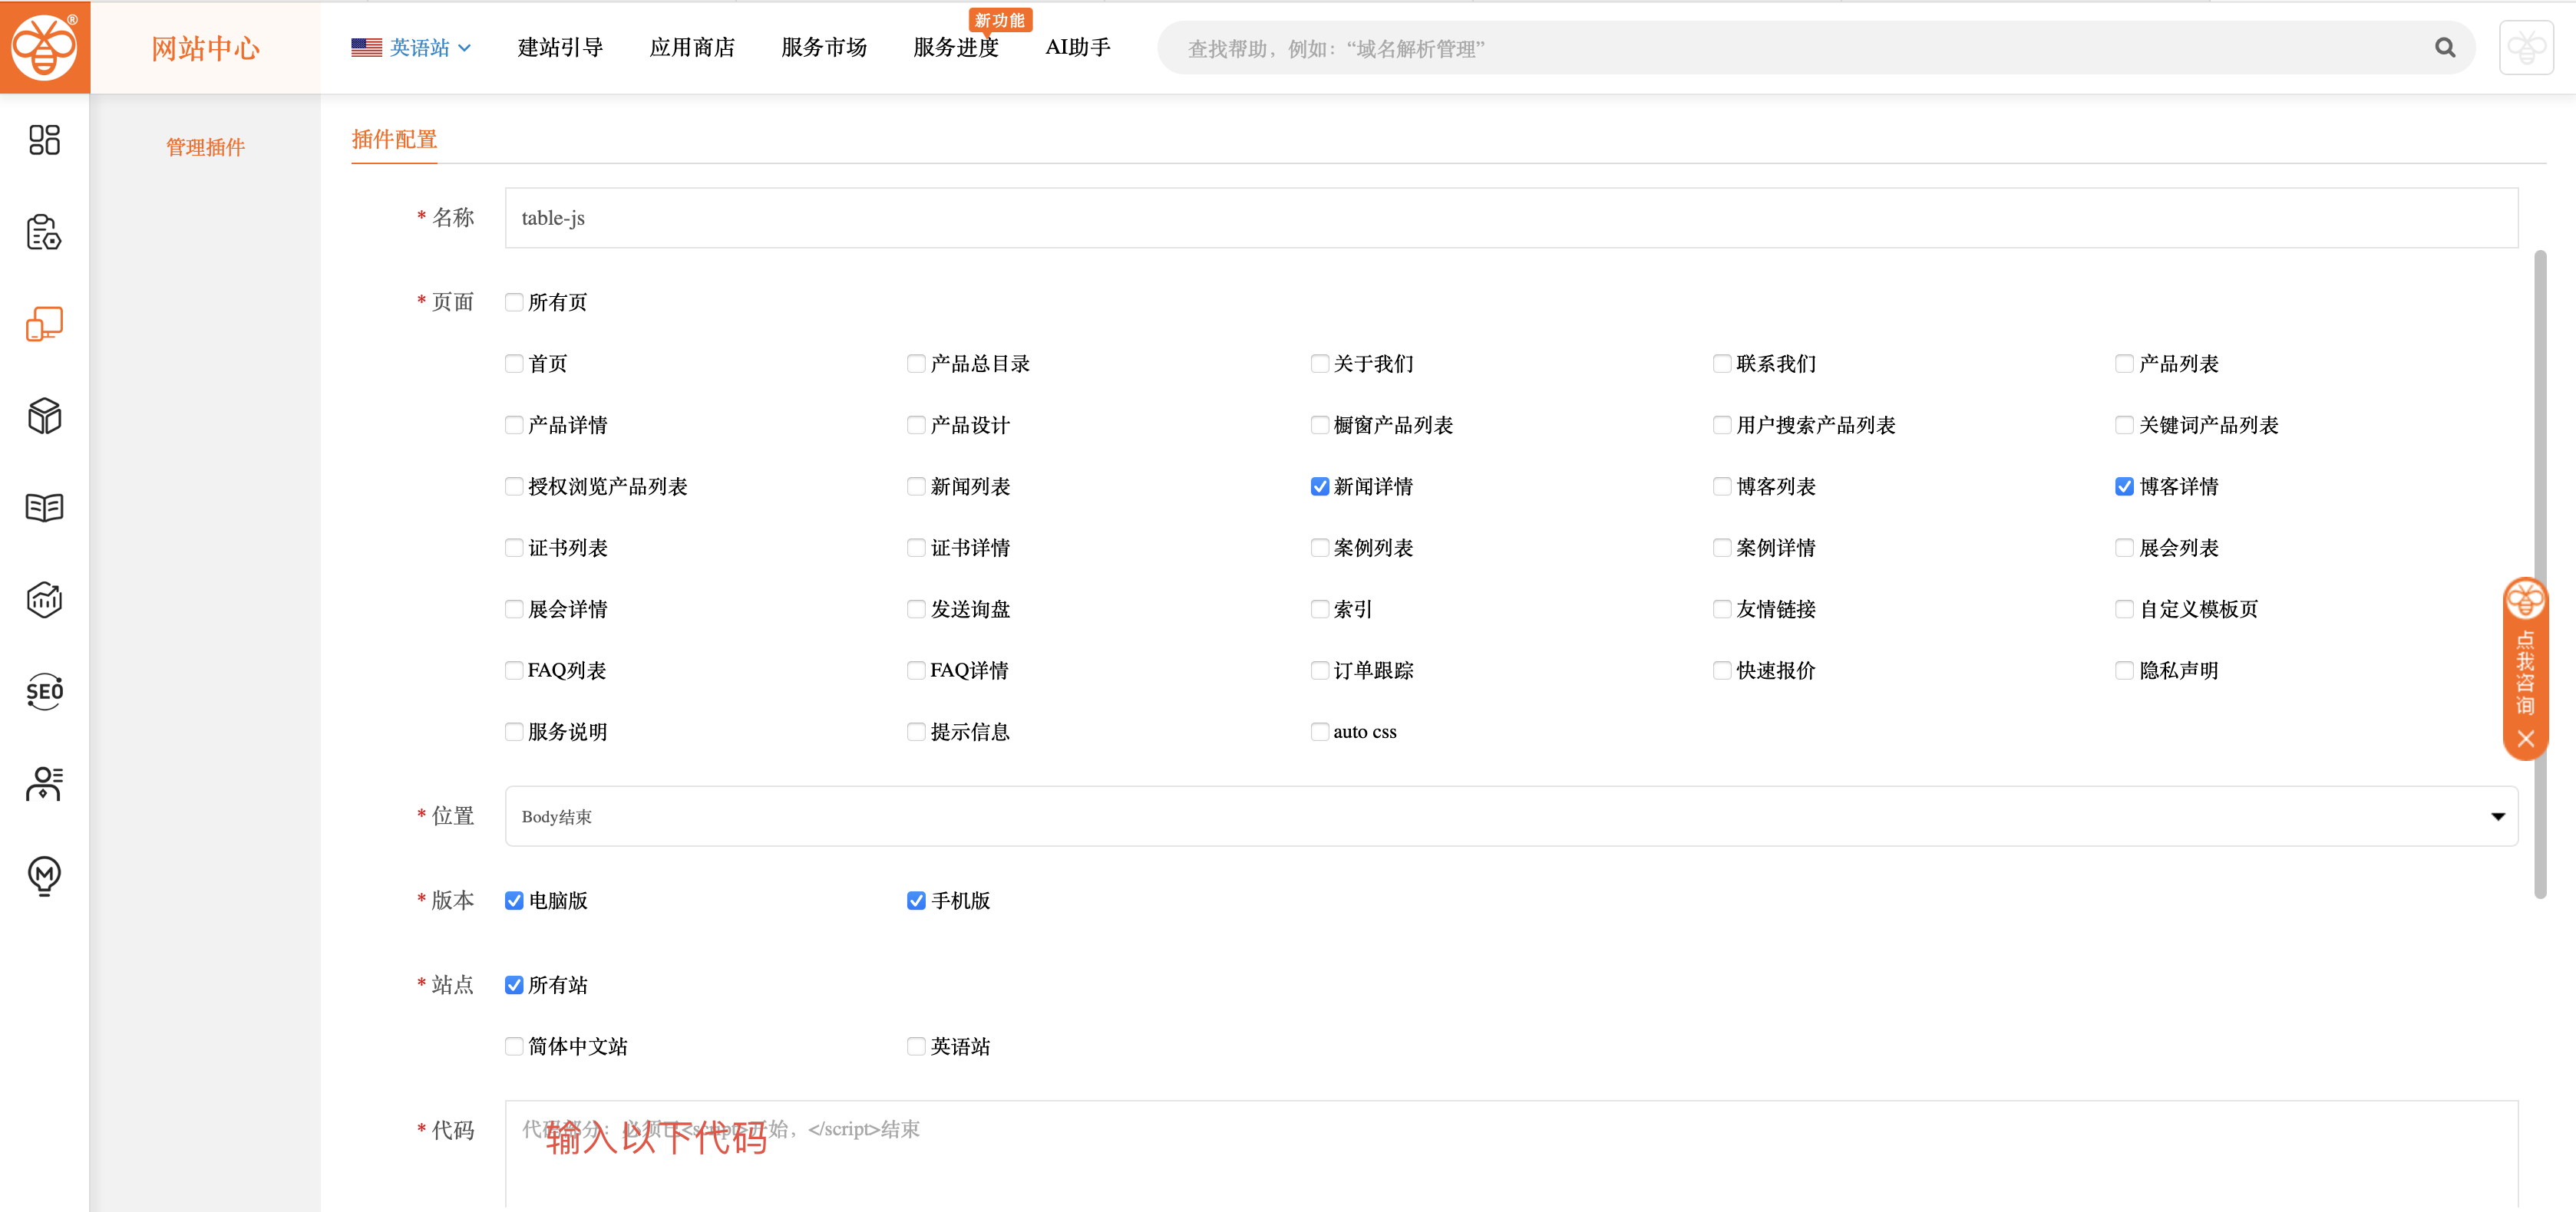Uncheck the 新闻详情 checkbox

[x=1320, y=486]
